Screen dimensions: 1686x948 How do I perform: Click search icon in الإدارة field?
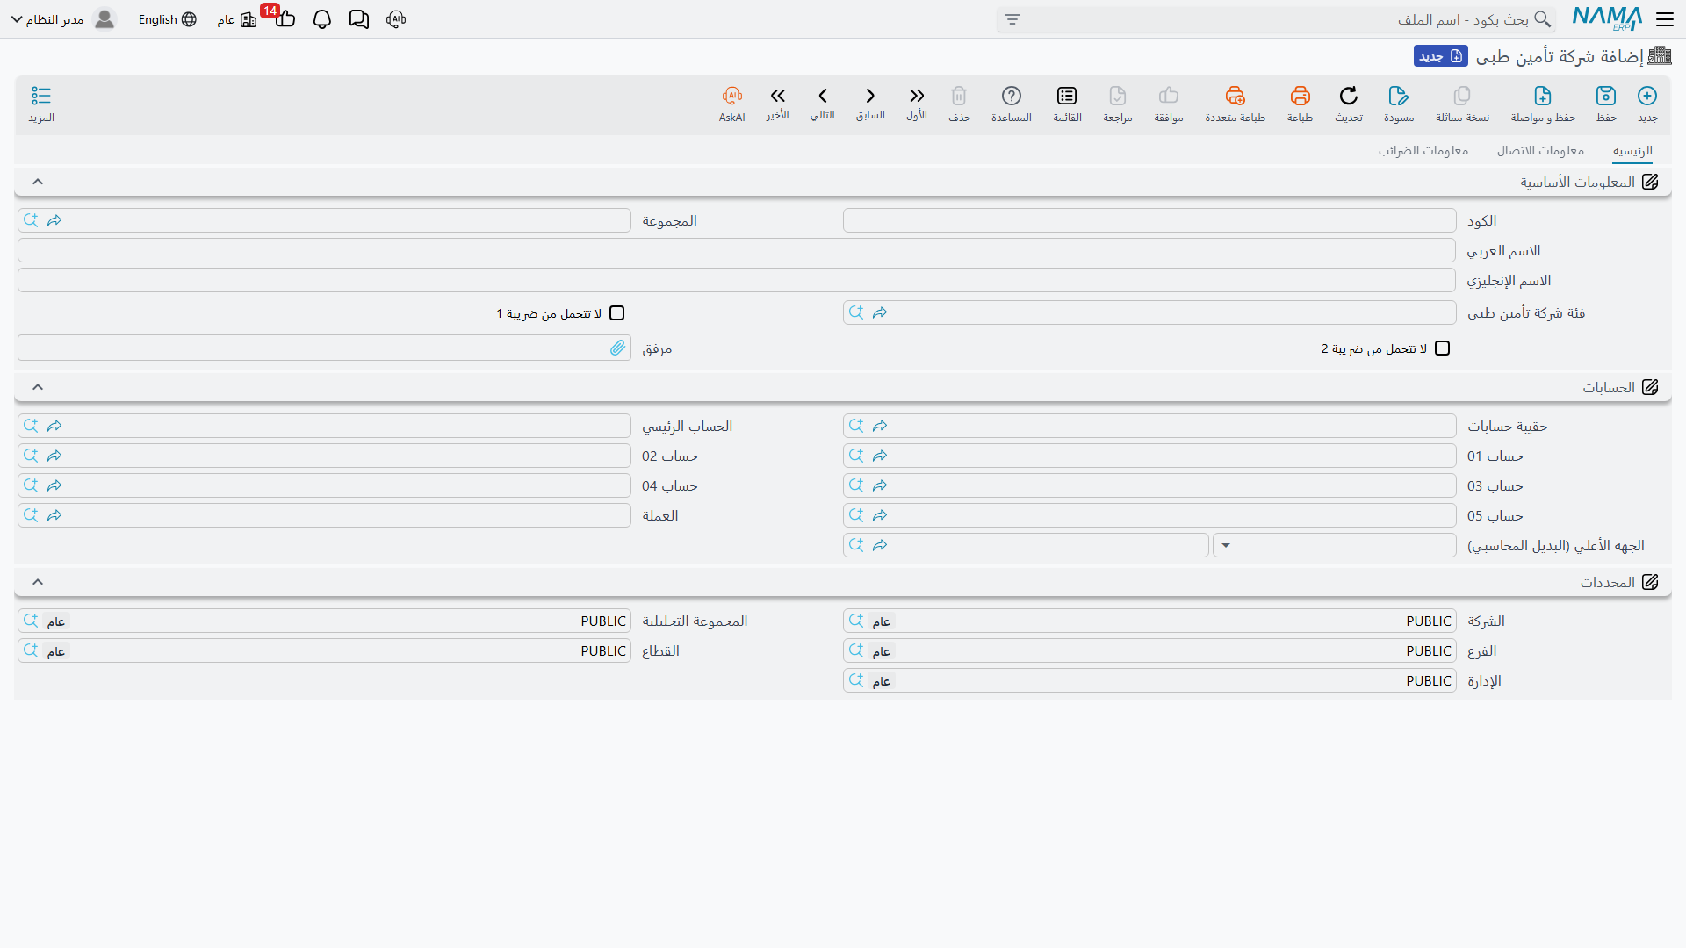857,680
